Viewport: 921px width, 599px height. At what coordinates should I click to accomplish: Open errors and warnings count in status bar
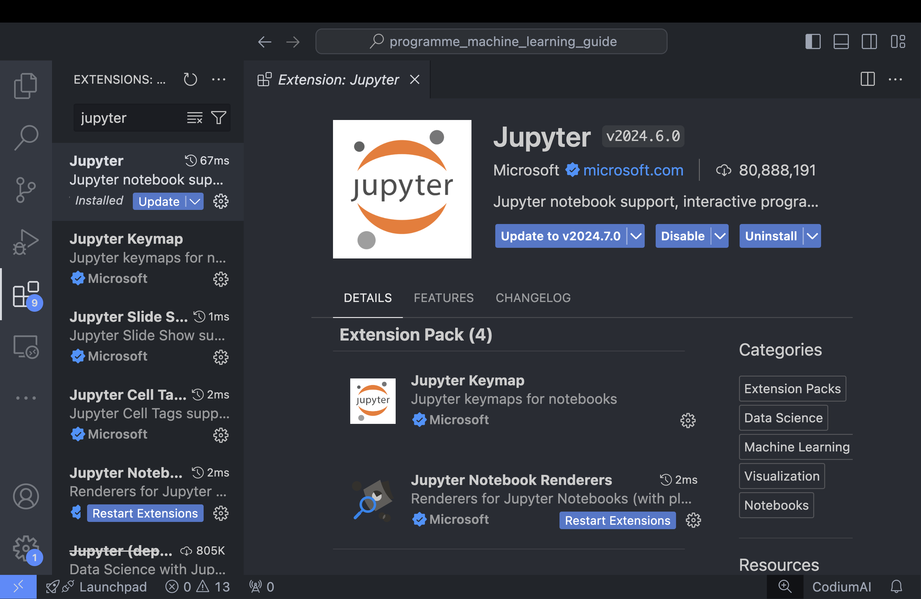[x=197, y=587]
